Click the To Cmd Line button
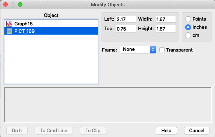The width and height of the screenshot is (215, 137). click(54, 130)
